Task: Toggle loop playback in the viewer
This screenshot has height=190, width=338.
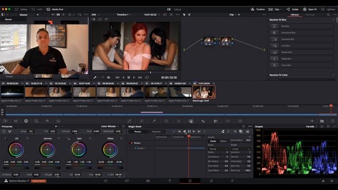Action: tap(147, 78)
